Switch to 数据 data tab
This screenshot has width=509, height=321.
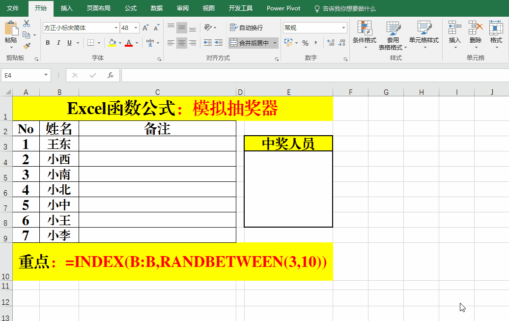click(156, 8)
